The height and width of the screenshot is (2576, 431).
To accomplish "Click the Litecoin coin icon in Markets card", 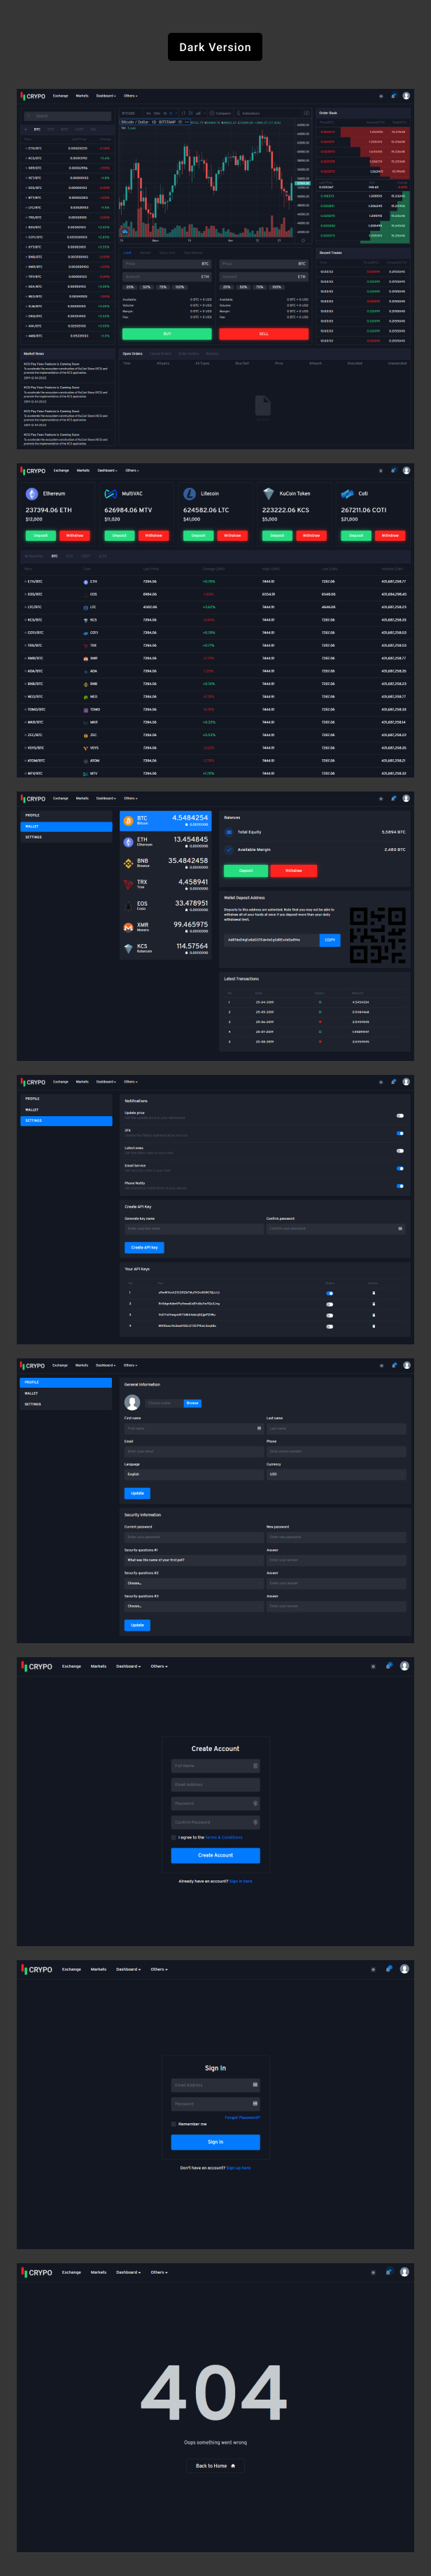I will coord(190,494).
